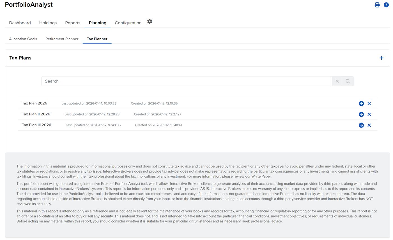The width and height of the screenshot is (393, 240).
Task: Delete Tax Plan 2026 with the X icon
Action: pos(369,103)
